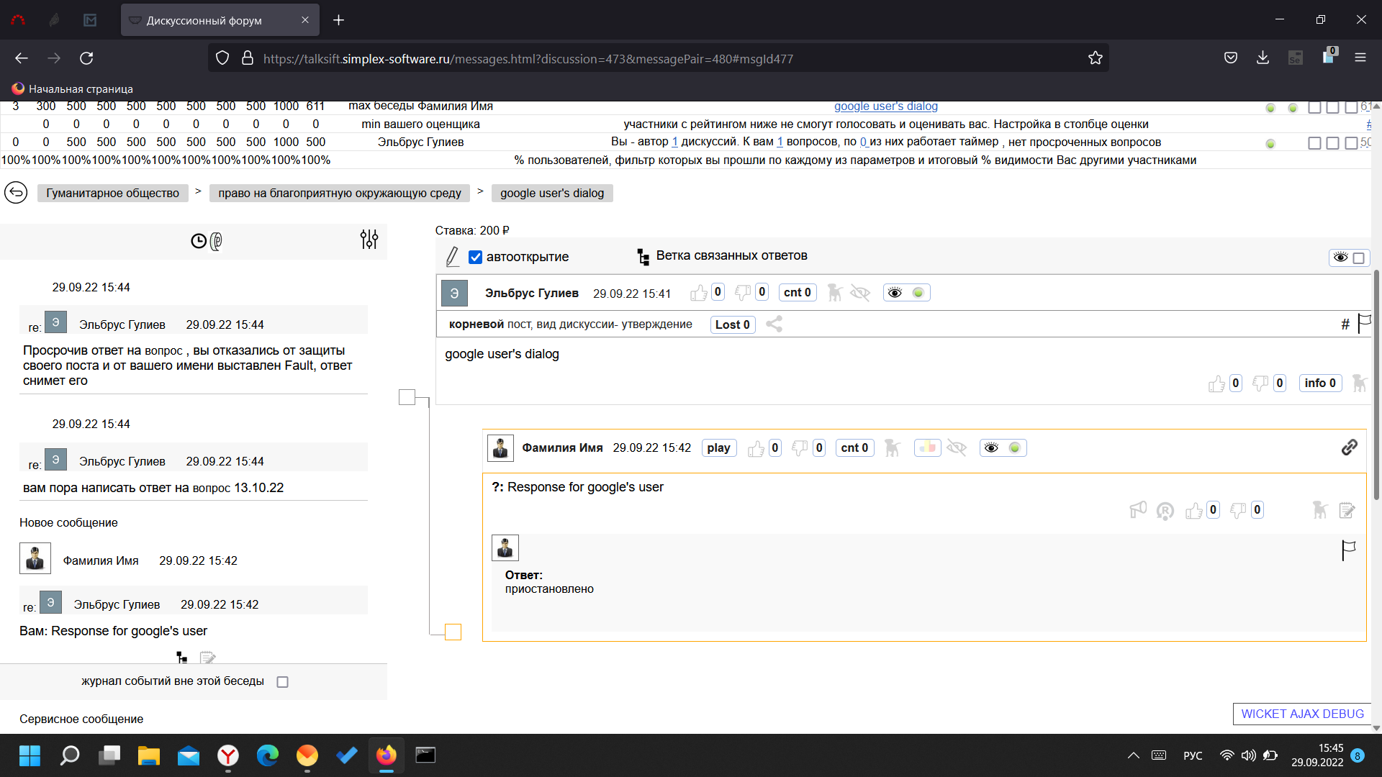Click вопрос link in the 13.10.22 message
The image size is (1382, 777).
(212, 488)
